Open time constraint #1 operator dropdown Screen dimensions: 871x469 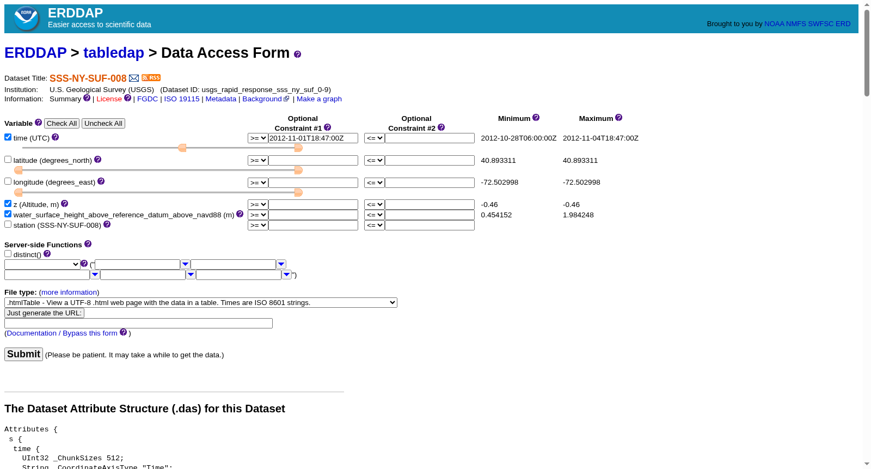[x=257, y=138]
